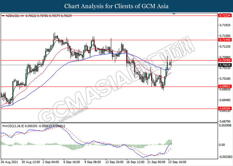
Task: Click the 0.003908 MACD scale value
Action: pyautogui.click(x=225, y=125)
